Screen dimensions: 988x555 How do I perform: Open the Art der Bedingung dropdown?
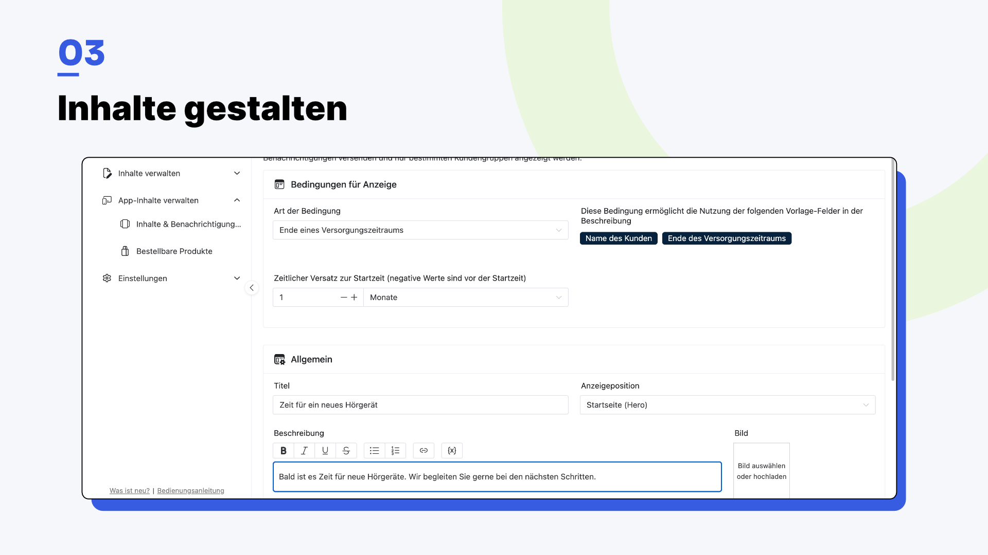click(x=420, y=230)
